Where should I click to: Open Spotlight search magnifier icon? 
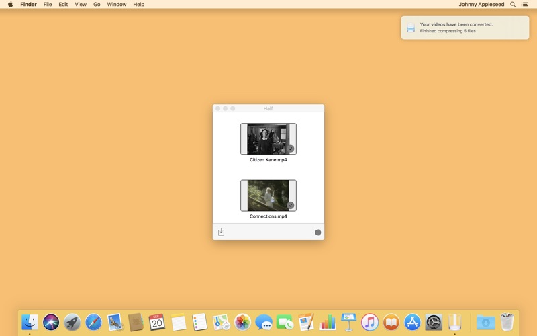coord(513,5)
